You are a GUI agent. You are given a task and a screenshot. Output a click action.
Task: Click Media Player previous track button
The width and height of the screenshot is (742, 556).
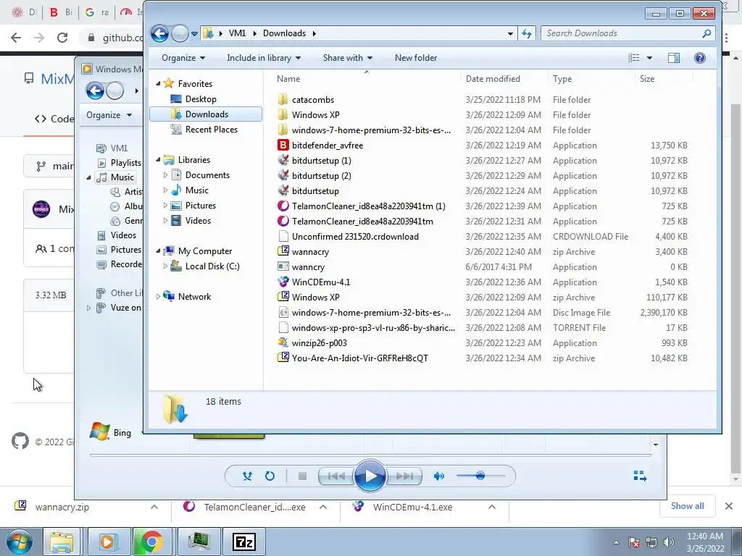336,476
